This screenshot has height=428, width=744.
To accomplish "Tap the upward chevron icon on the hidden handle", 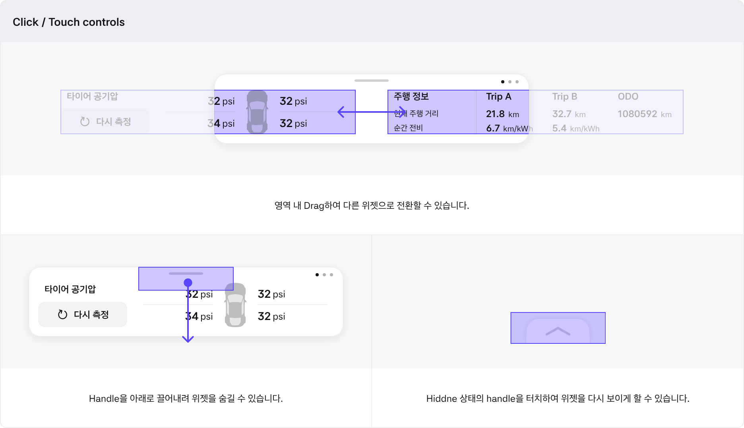I will pyautogui.click(x=558, y=331).
